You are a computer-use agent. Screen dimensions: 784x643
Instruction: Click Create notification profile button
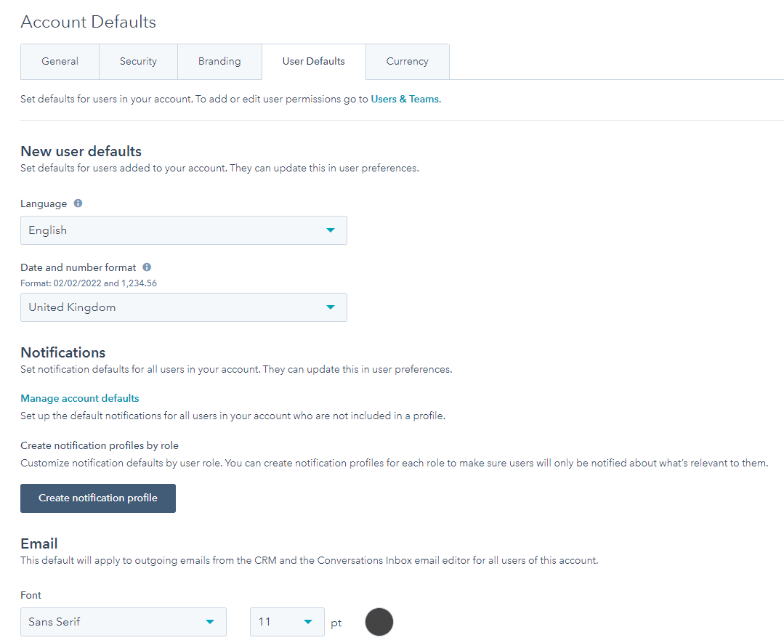pos(98,498)
